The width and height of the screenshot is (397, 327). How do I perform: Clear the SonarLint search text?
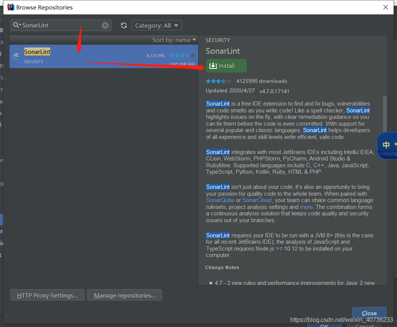point(105,25)
